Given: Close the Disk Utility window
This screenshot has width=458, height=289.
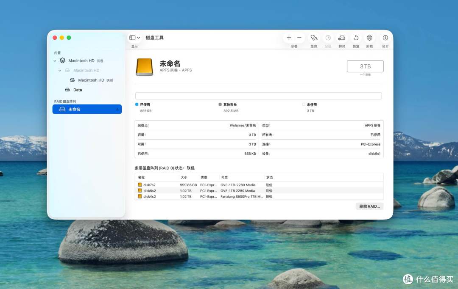Looking at the screenshot, I should (x=55, y=38).
